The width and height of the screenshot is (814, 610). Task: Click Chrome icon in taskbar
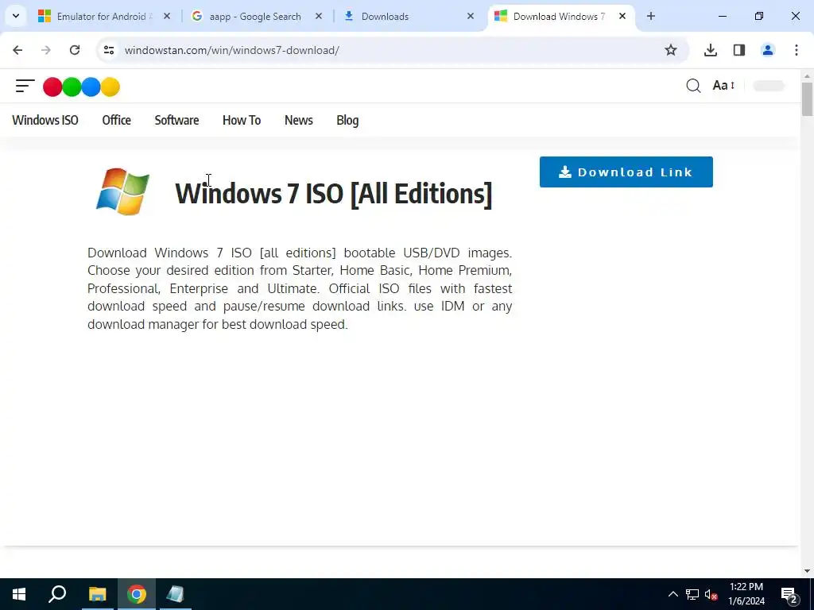click(137, 594)
